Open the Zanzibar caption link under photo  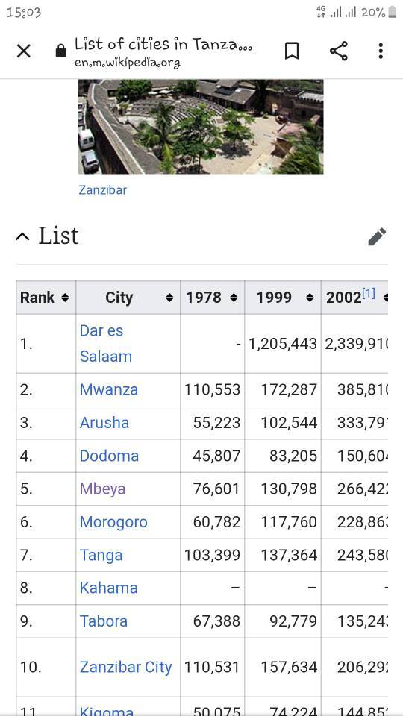102,190
